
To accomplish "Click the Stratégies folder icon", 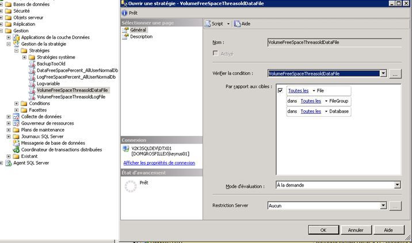I will tap(24, 51).
